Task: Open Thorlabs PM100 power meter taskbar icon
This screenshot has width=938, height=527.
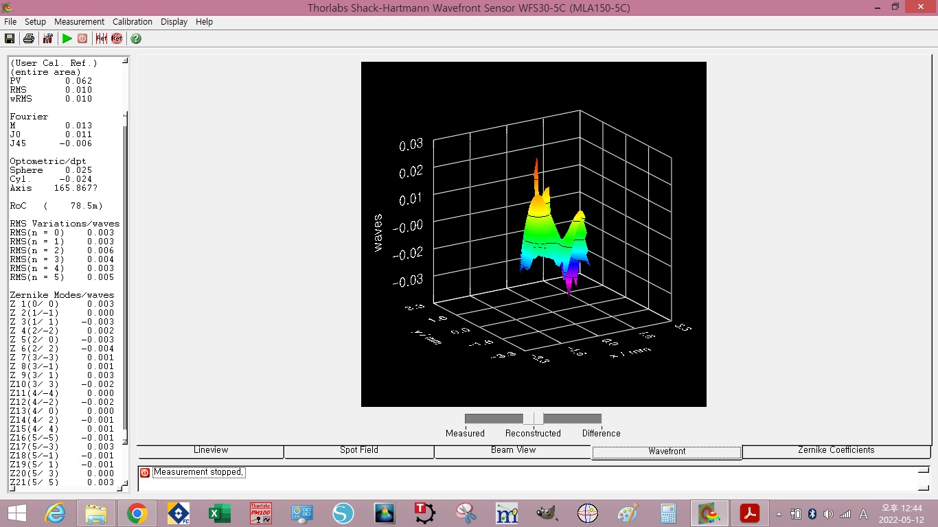Action: click(261, 513)
